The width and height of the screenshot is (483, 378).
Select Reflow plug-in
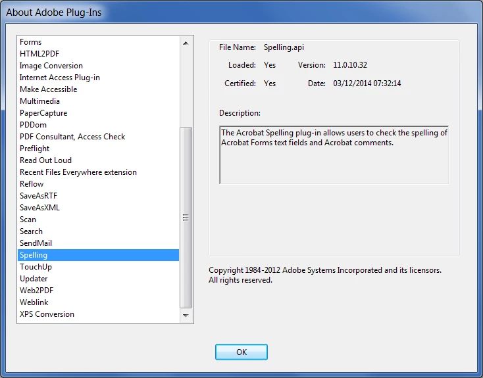coord(98,184)
